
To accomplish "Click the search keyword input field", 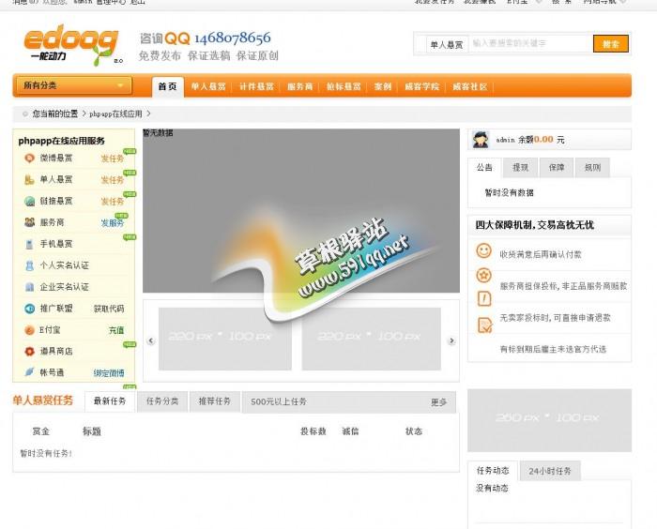I will 529,44.
